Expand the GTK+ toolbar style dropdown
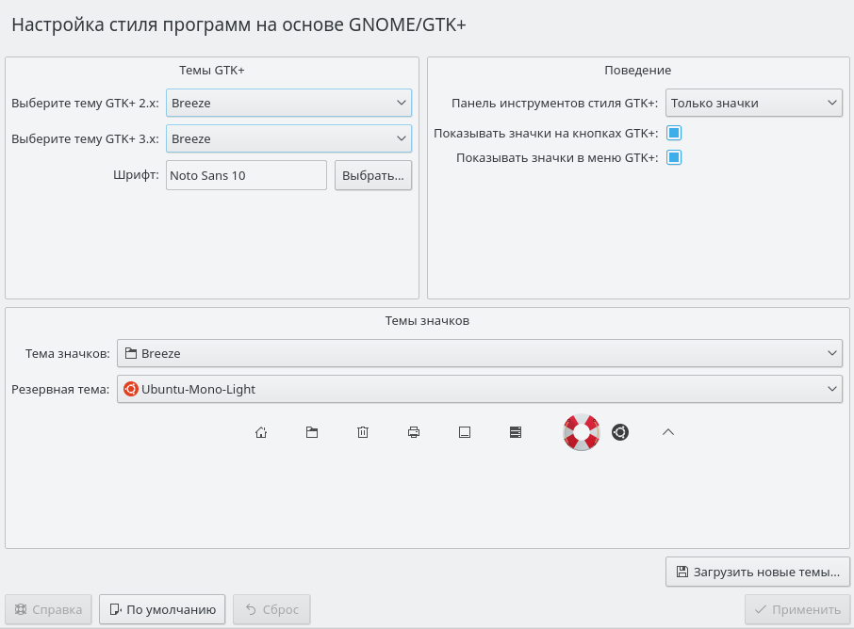This screenshot has height=629, width=854. [753, 103]
